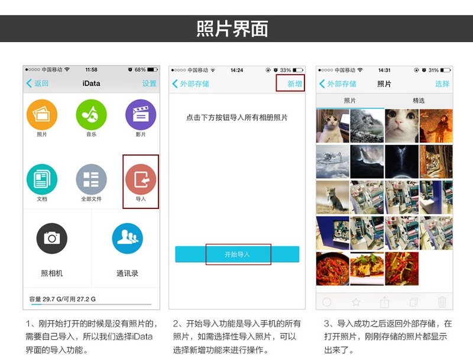Switch to the 精选 (Featured) tab
This screenshot has width=473, height=364.
(x=419, y=101)
